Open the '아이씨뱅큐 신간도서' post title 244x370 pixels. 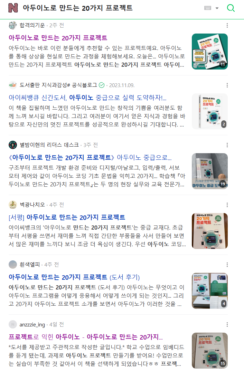pos(87,98)
